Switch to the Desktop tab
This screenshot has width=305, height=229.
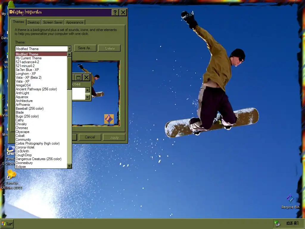33,22
